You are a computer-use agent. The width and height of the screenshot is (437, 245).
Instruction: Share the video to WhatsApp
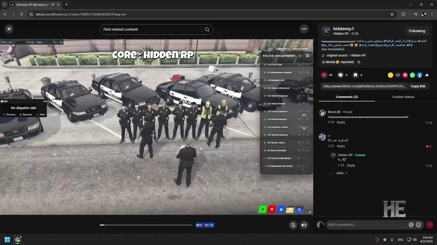412,75
